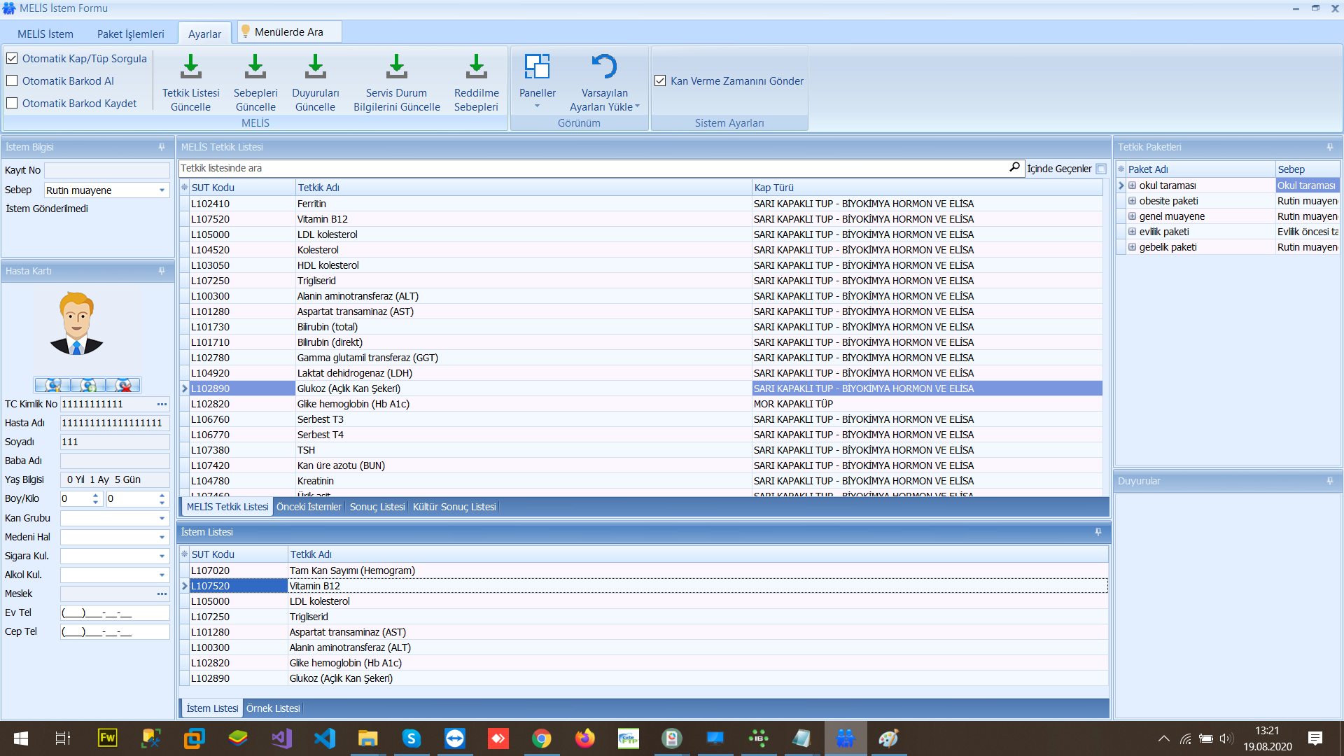Open Adobe Fireworks from taskbar
Image resolution: width=1344 pixels, height=756 pixels.
tap(108, 738)
